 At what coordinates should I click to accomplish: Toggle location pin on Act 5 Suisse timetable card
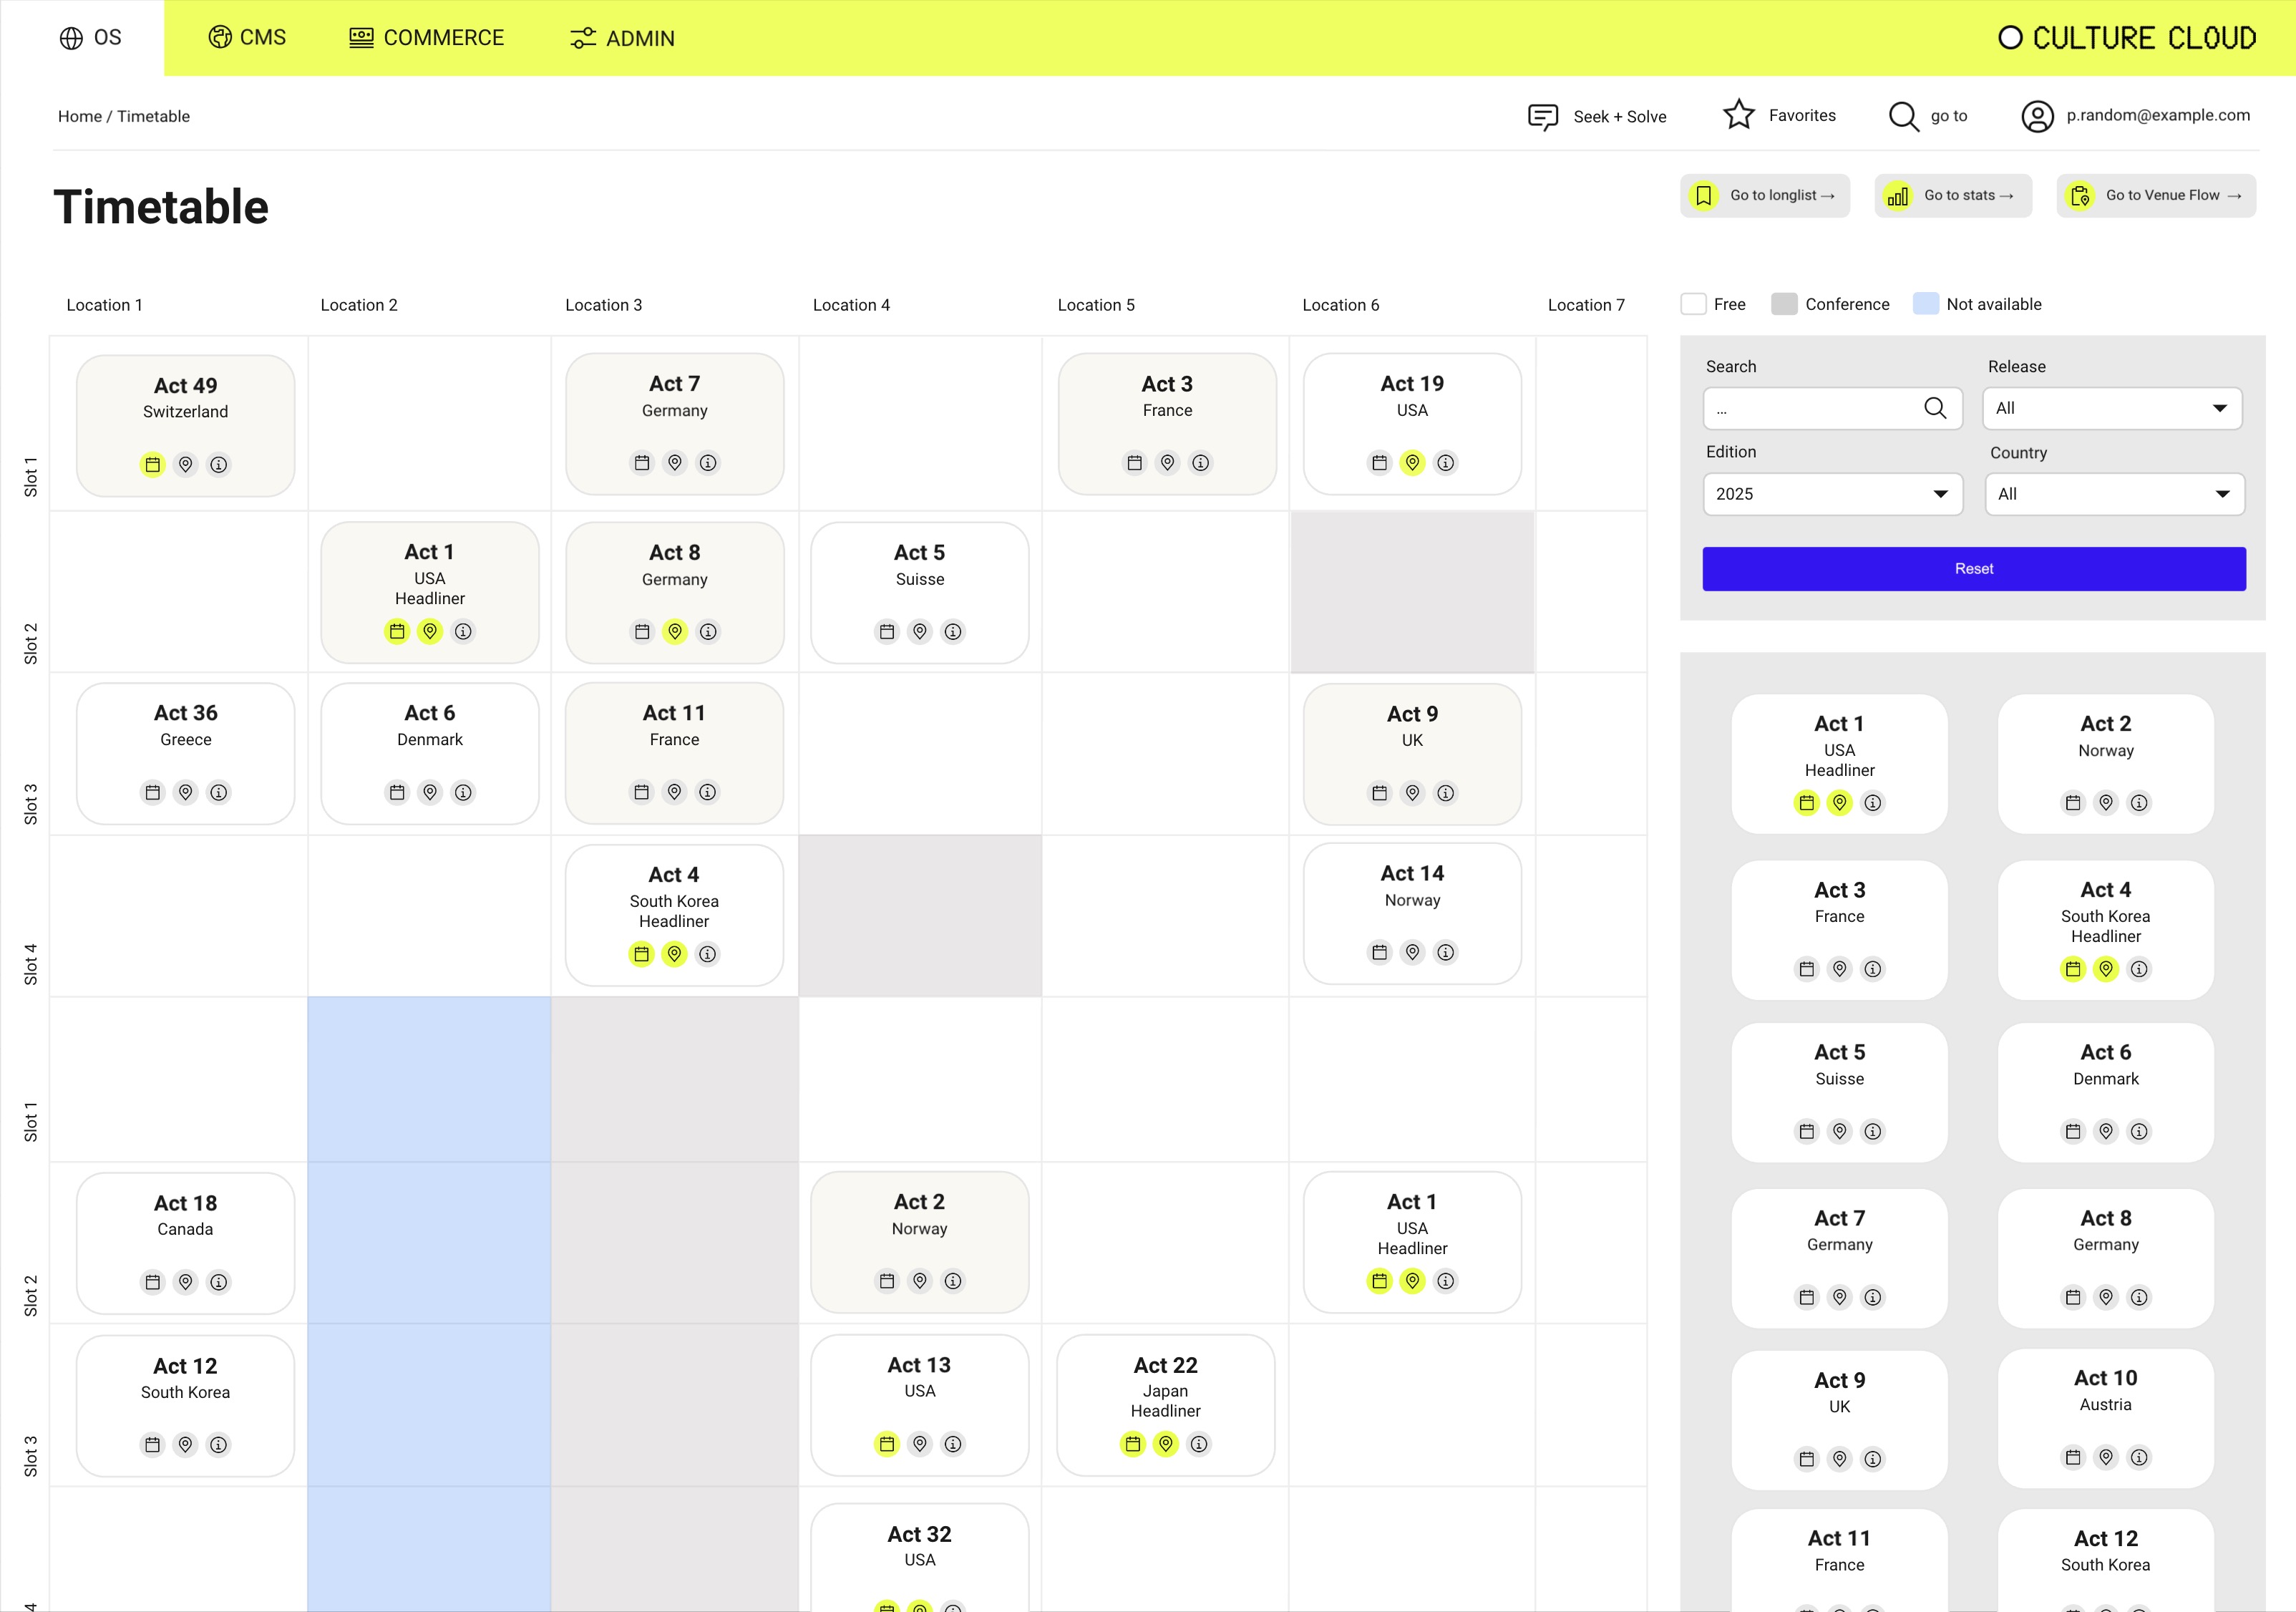point(920,631)
